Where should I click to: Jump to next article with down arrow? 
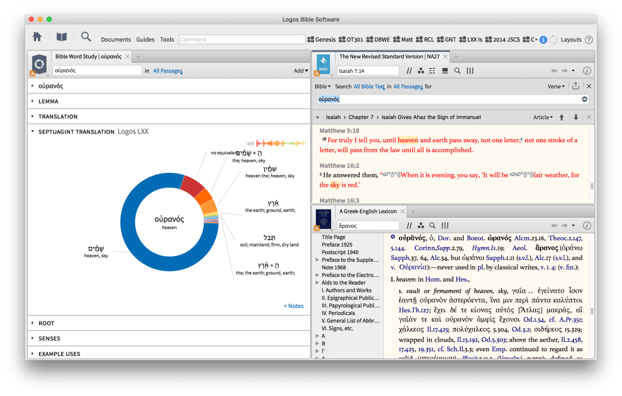[x=576, y=117]
